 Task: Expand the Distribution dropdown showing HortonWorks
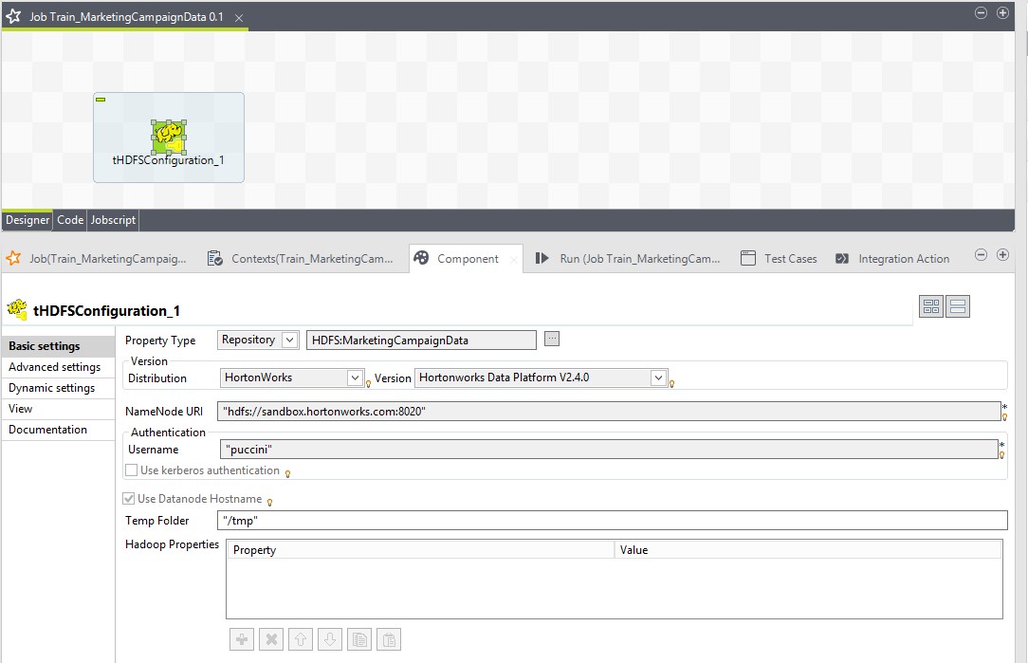point(355,378)
